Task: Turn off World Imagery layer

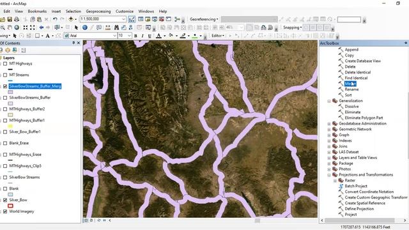Action: click(x=5, y=211)
